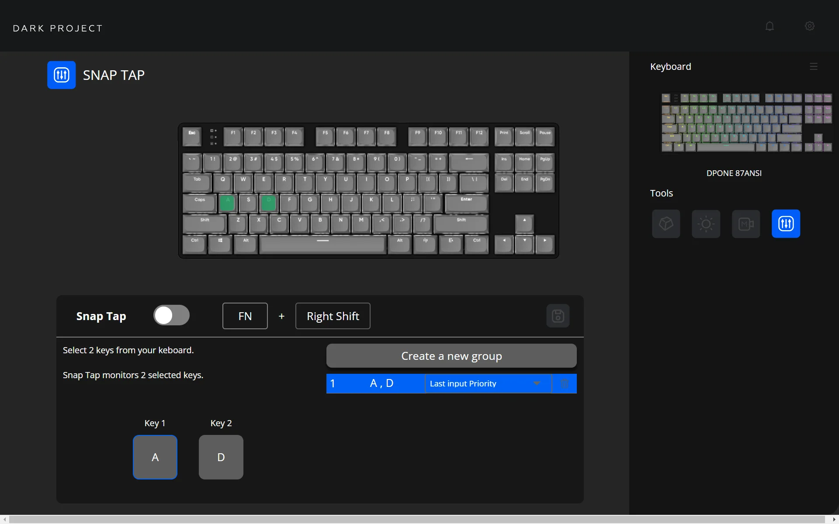Click the Snap Tap tool icon in Tools panel
Image resolution: width=839 pixels, height=524 pixels.
[785, 224]
